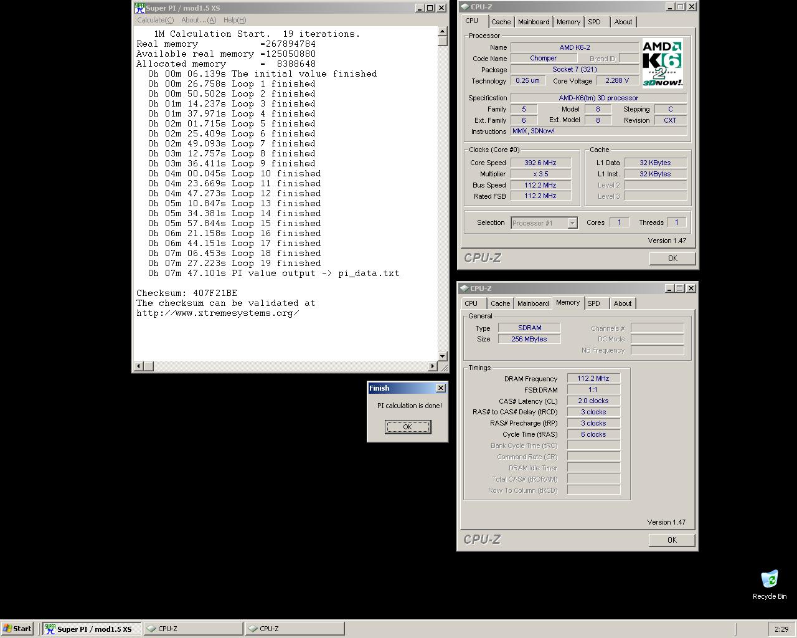The height and width of the screenshot is (638, 797).
Task: Switch to Super PI / mod1.5 XS taskbar button
Action: [x=92, y=629]
